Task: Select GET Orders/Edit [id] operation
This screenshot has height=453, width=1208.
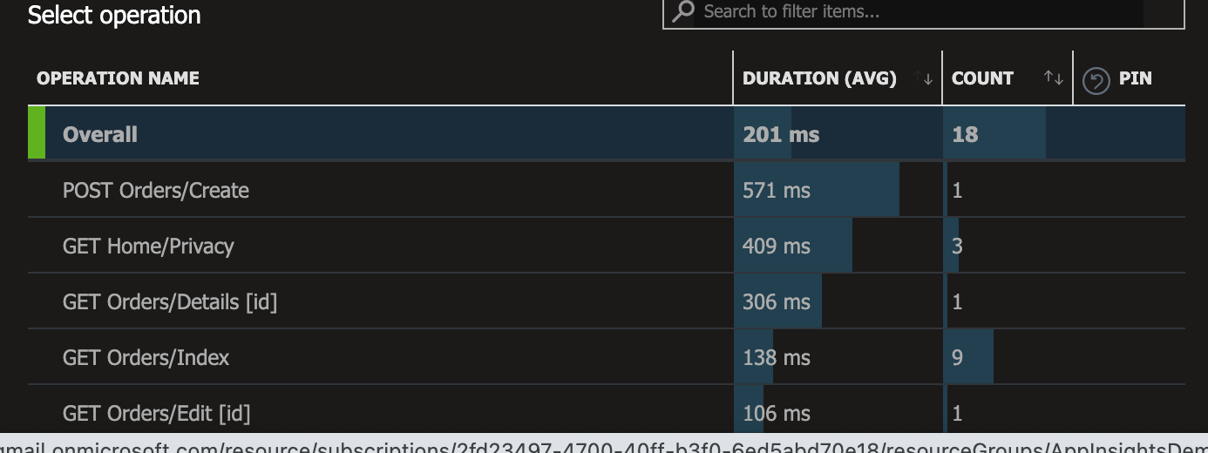Action: click(x=156, y=413)
